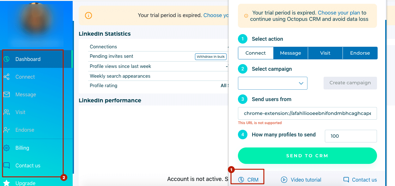Click Upgrade at sidebar bottom

(25, 183)
